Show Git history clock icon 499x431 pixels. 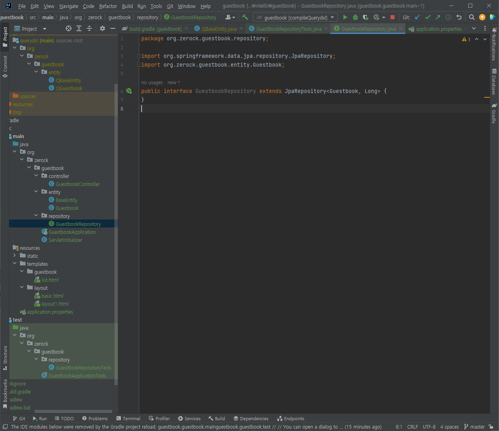tap(448, 17)
